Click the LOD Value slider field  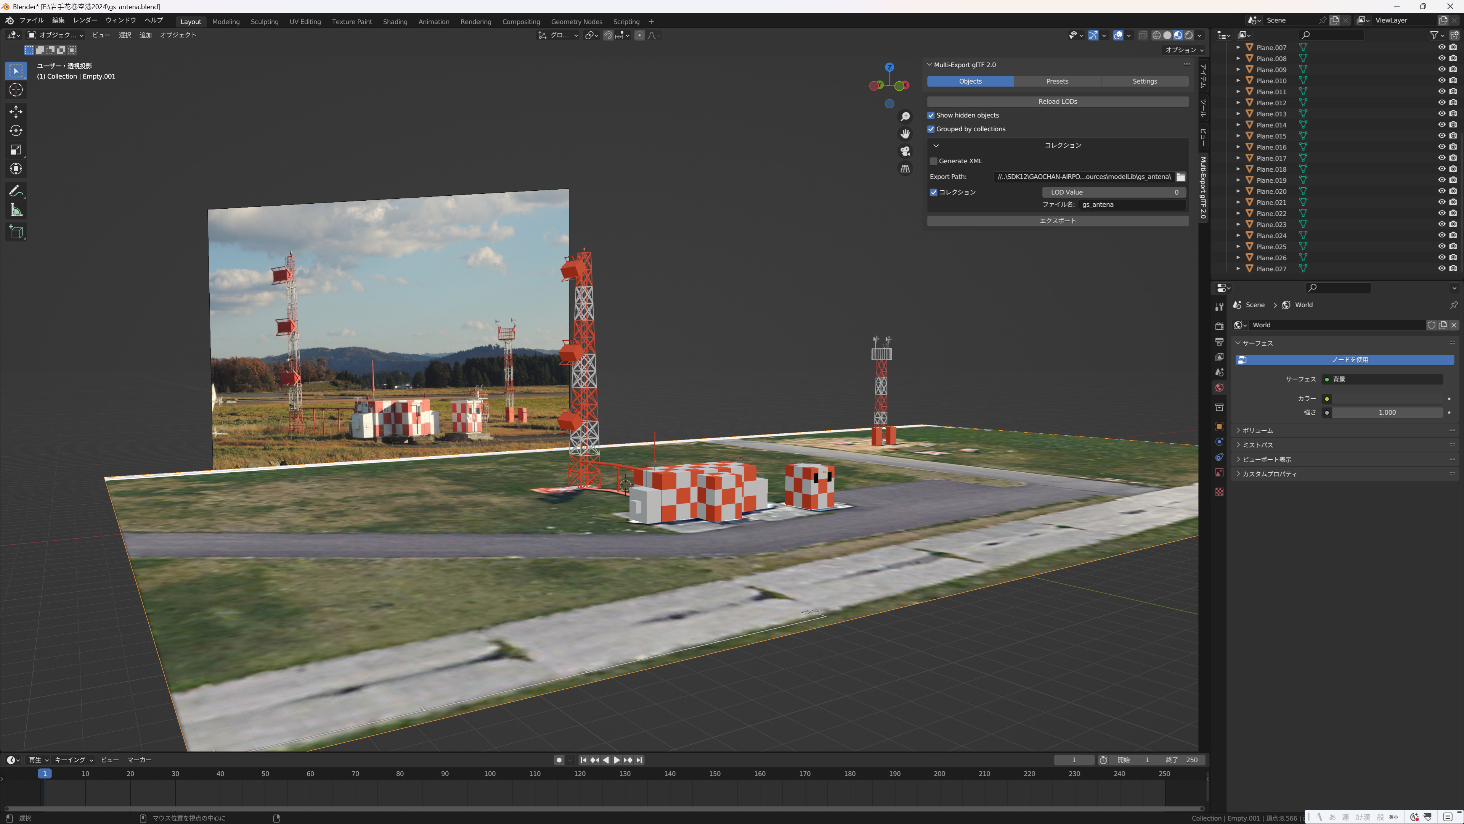click(x=1114, y=193)
